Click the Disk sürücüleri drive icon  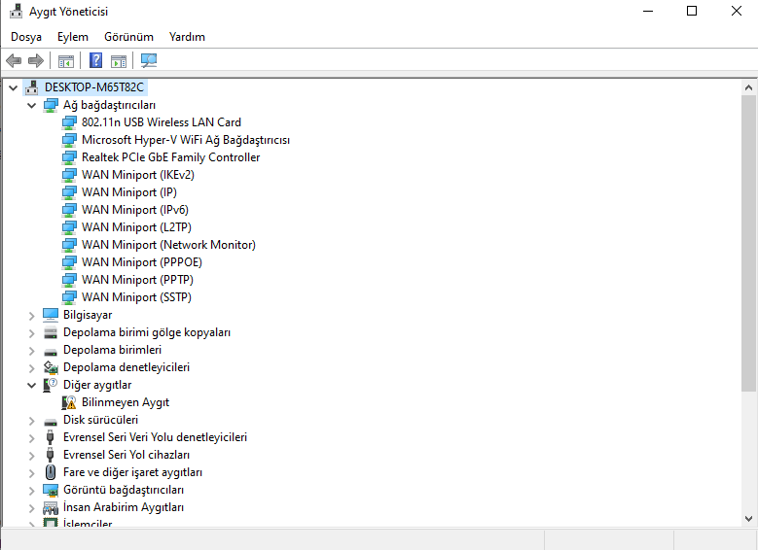click(x=51, y=421)
